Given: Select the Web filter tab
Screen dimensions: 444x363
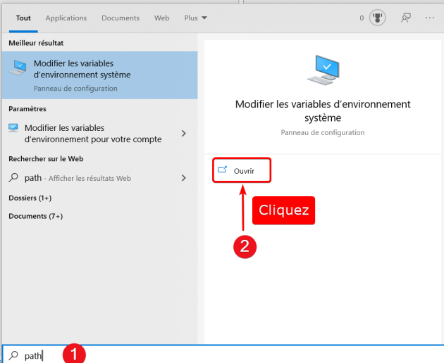Looking at the screenshot, I should click(161, 18).
